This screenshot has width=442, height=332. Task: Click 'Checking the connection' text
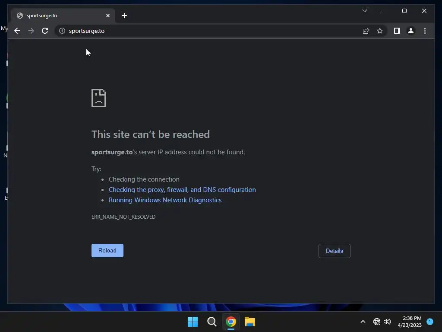pyautogui.click(x=144, y=179)
